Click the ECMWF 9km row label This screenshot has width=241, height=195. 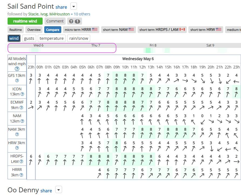pyautogui.click(x=17, y=105)
